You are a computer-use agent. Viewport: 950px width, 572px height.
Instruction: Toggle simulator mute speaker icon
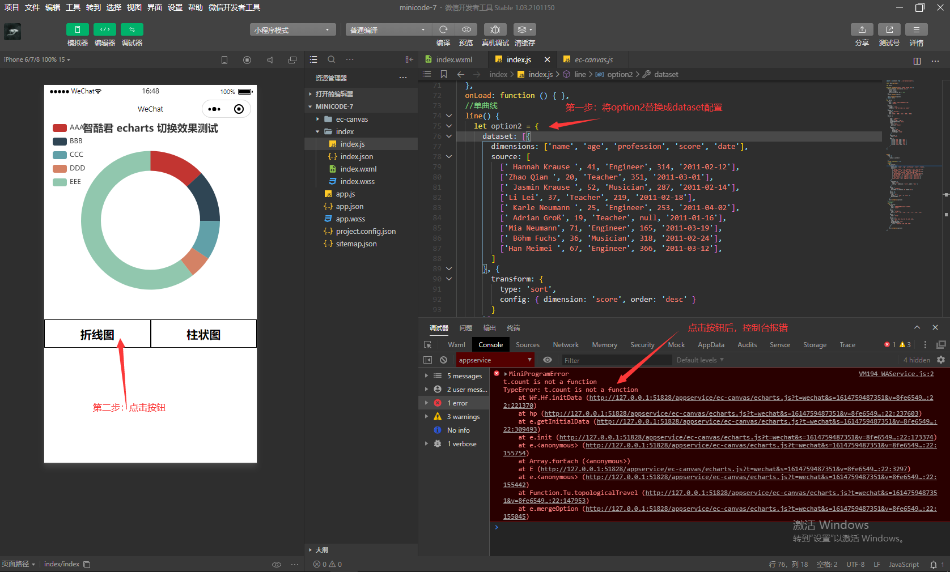270,59
